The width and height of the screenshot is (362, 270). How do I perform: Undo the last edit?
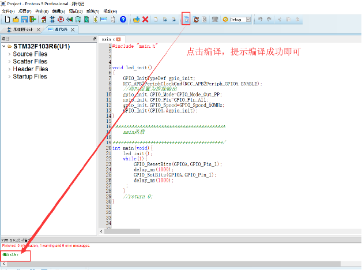260,20
